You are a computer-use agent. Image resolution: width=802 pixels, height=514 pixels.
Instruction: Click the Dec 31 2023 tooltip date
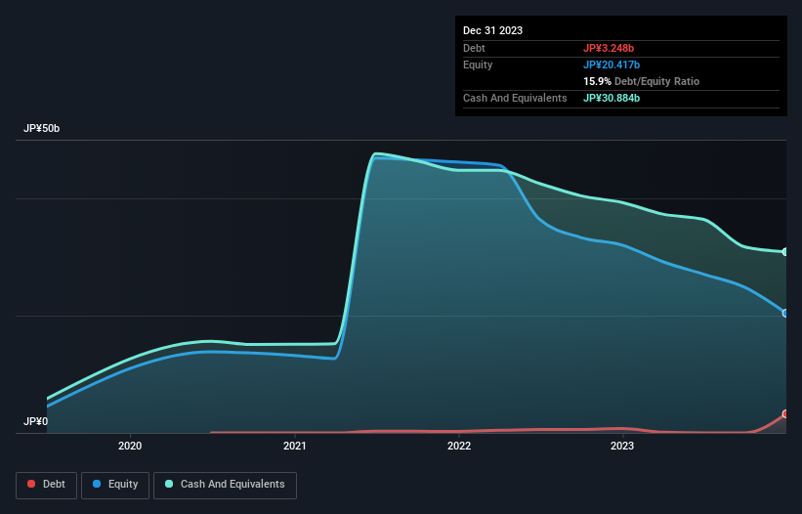(x=492, y=30)
